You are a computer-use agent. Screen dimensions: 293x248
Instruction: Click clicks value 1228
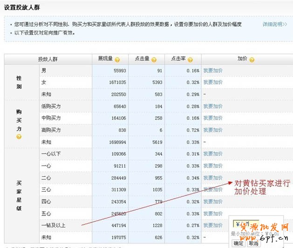[x=157, y=226]
